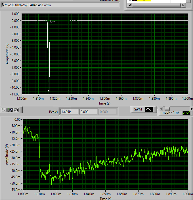Viewport: 193px width, 200px height.
Task: Click -5.000 tick label on top graph
Action: tap(15, 54)
